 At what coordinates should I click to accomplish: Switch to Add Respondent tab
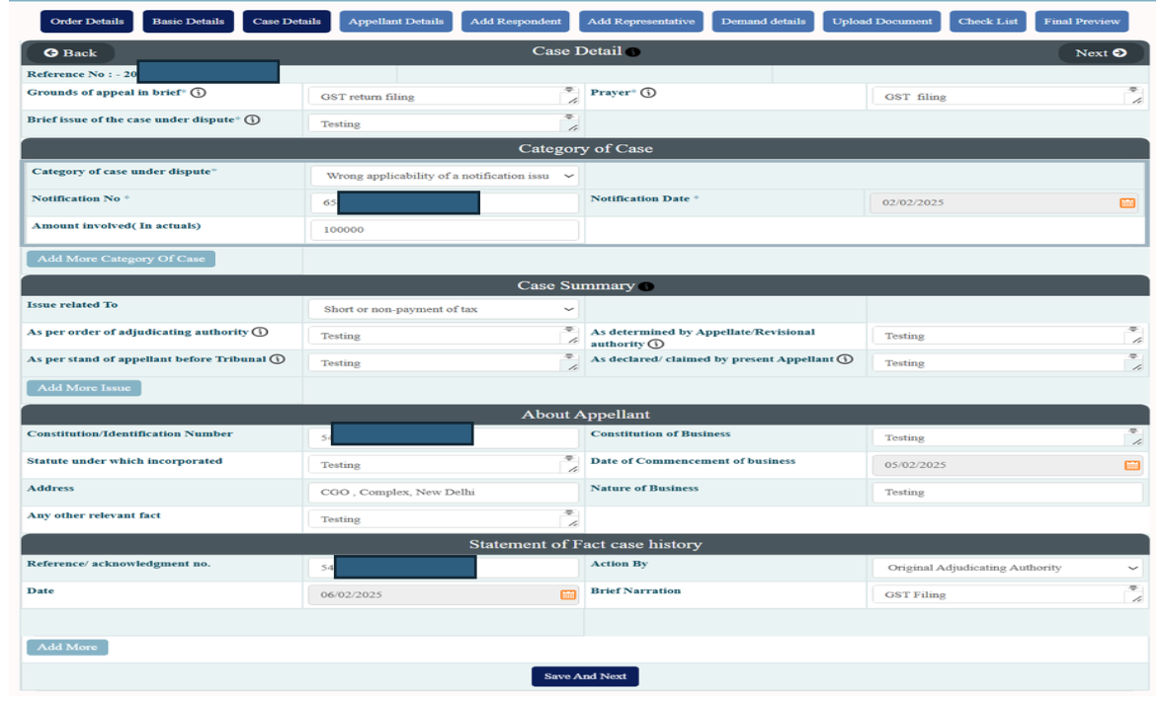click(515, 21)
